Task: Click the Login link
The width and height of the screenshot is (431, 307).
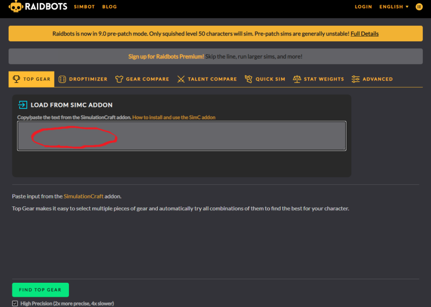Action: coord(363,6)
